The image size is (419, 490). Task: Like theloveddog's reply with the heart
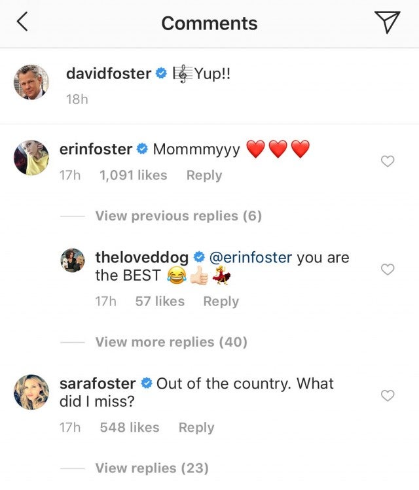tap(388, 269)
